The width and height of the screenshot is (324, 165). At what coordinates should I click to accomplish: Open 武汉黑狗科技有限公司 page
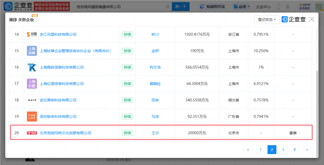[58, 100]
